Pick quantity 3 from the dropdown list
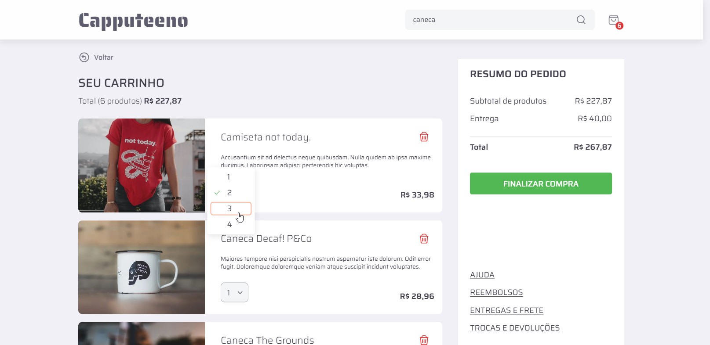This screenshot has height=345, width=710. click(231, 208)
